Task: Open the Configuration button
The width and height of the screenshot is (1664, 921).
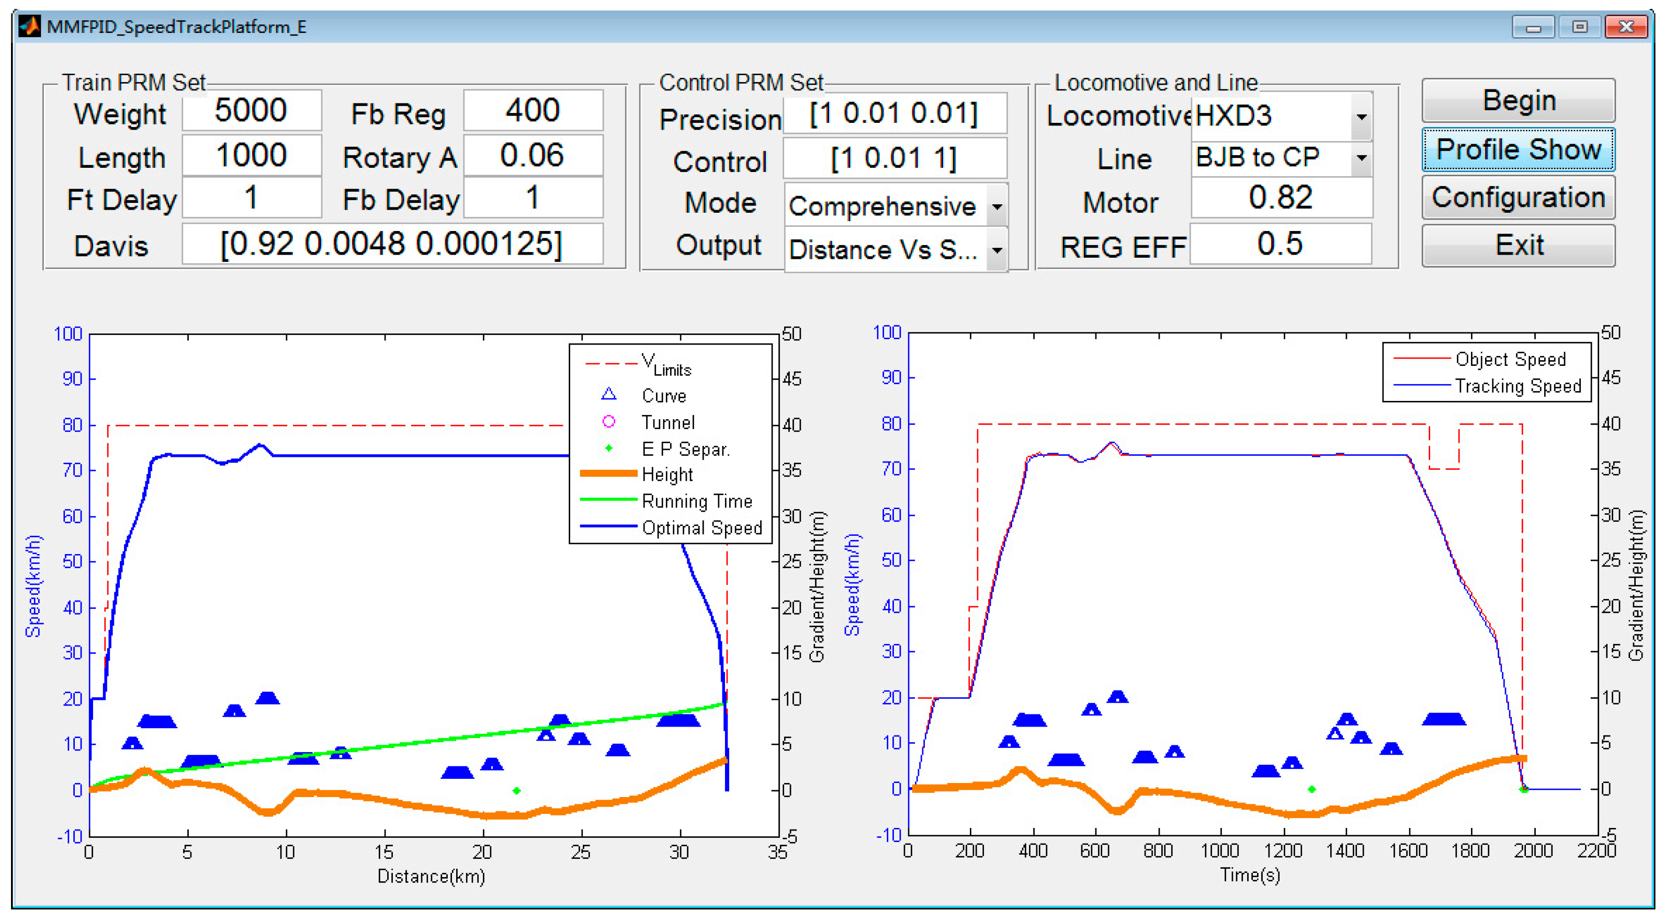Action: [1518, 198]
